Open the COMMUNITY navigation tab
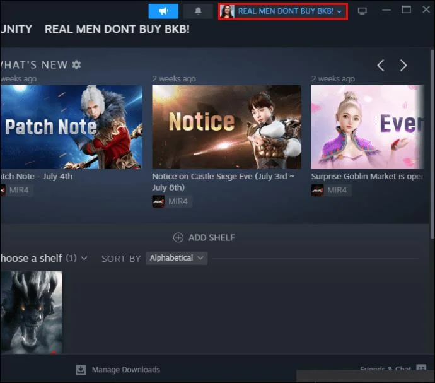The image size is (435, 383). click(x=16, y=29)
